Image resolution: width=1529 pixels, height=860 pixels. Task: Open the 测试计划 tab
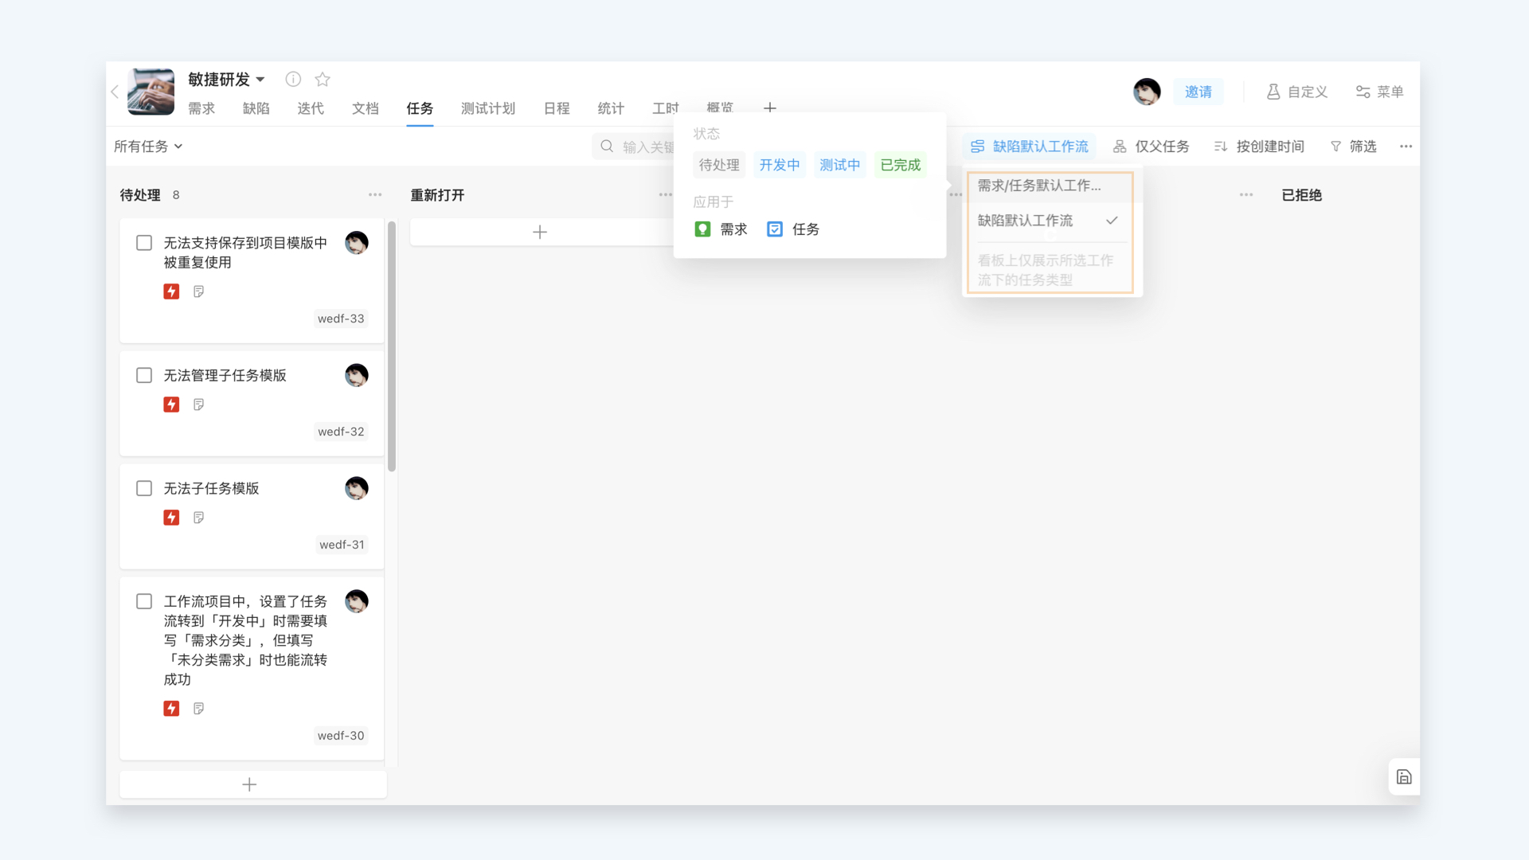point(487,109)
